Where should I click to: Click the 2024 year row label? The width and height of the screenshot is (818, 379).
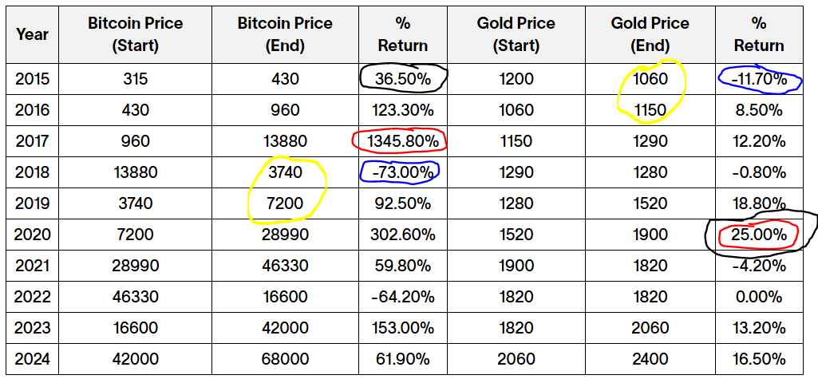(x=32, y=359)
